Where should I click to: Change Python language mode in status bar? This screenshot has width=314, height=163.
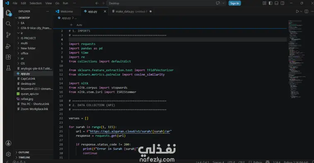coord(258,162)
